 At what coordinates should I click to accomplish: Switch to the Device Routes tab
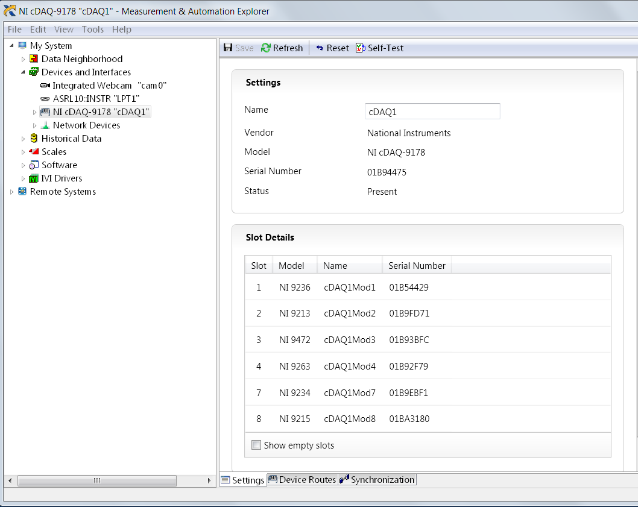tap(302, 480)
